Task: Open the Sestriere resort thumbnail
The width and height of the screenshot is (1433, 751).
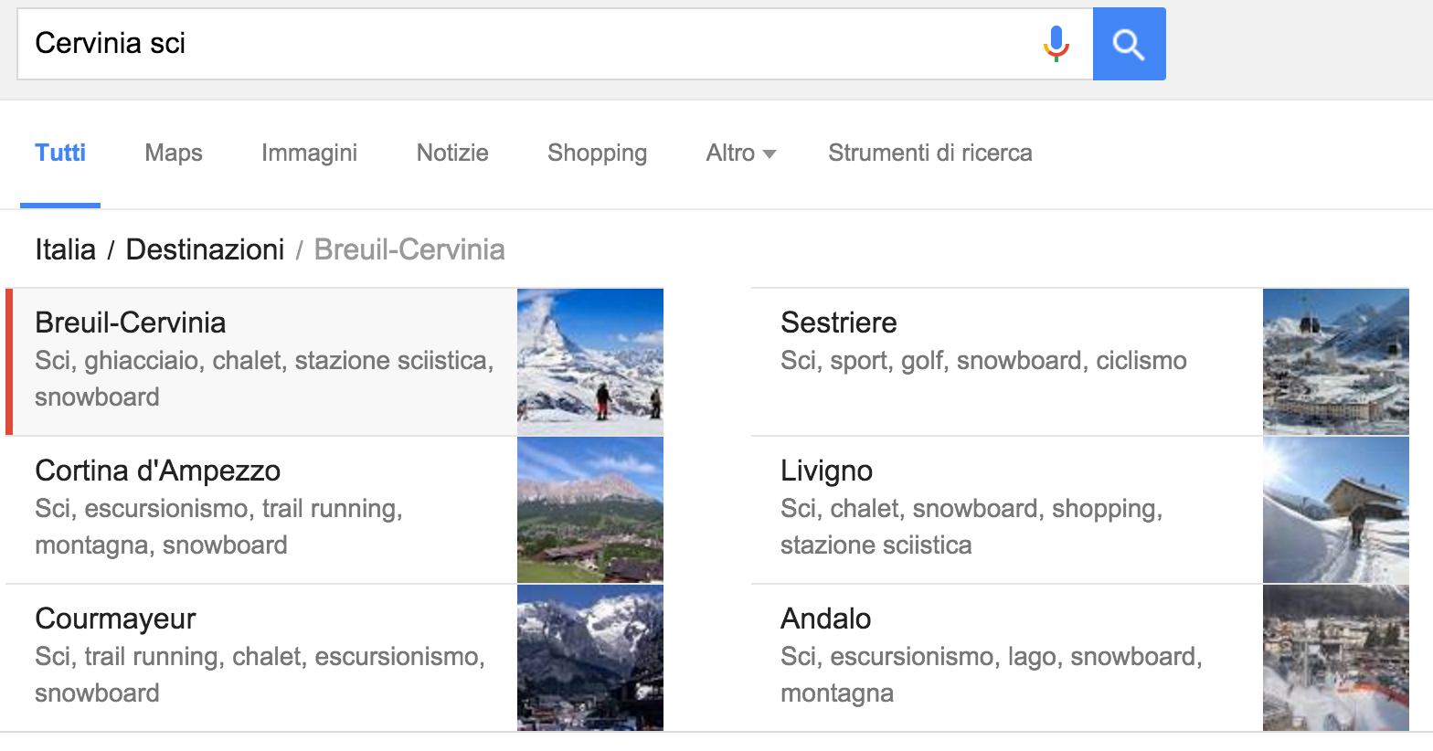Action: [1335, 362]
